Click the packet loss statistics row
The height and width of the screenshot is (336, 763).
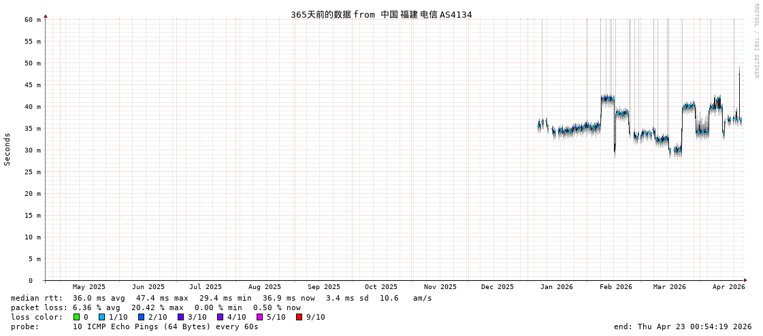[x=155, y=307]
